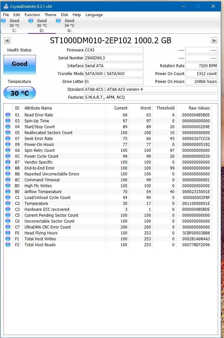The height and width of the screenshot is (338, 224).
Task: Open the File menu
Action: click(x=6, y=15)
